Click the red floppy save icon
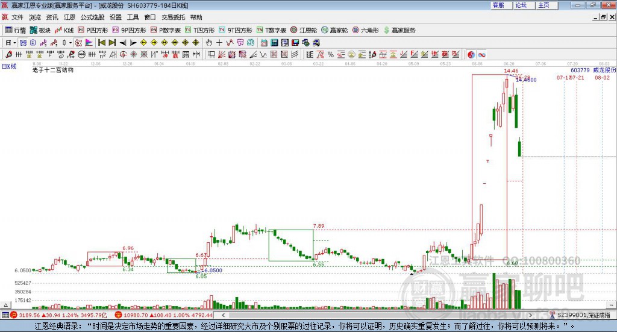Image resolution: width=617 pixels, height=332 pixels. tap(295, 43)
